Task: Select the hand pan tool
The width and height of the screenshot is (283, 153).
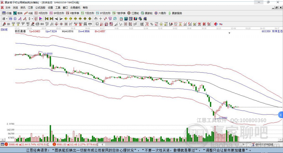Action: click(96, 19)
